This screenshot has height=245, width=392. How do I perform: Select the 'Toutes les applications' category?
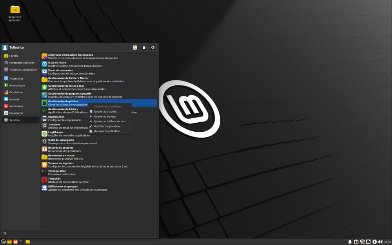point(23,70)
